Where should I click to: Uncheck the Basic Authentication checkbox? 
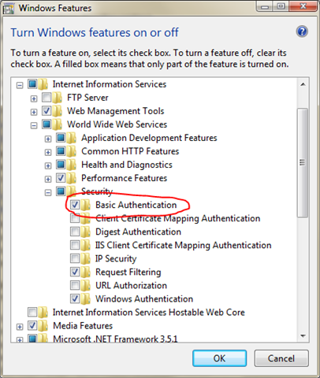coord(75,205)
